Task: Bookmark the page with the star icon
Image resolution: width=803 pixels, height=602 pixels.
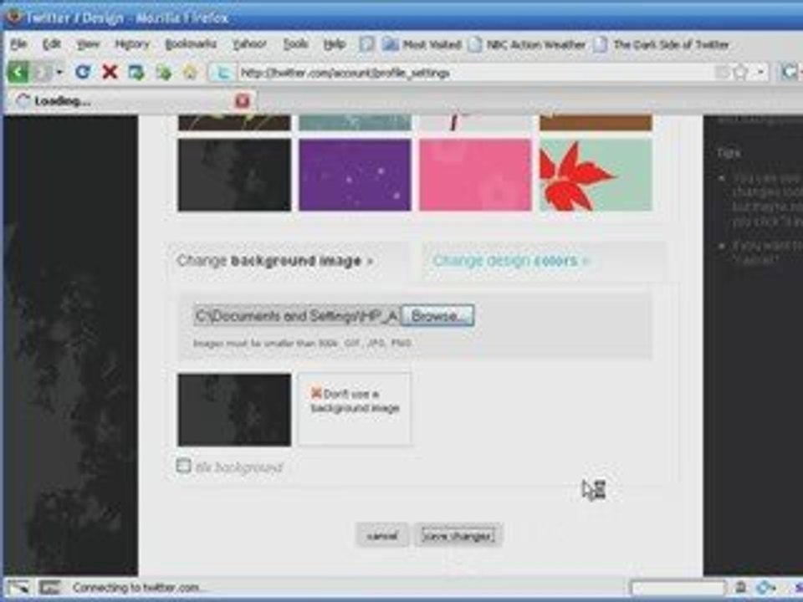Action: (x=741, y=73)
